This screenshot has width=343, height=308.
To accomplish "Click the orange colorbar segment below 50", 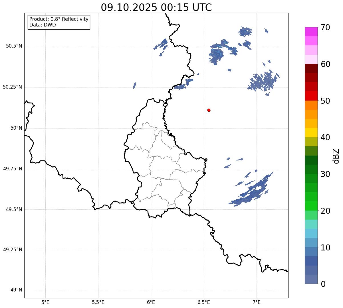I will click(311, 105).
